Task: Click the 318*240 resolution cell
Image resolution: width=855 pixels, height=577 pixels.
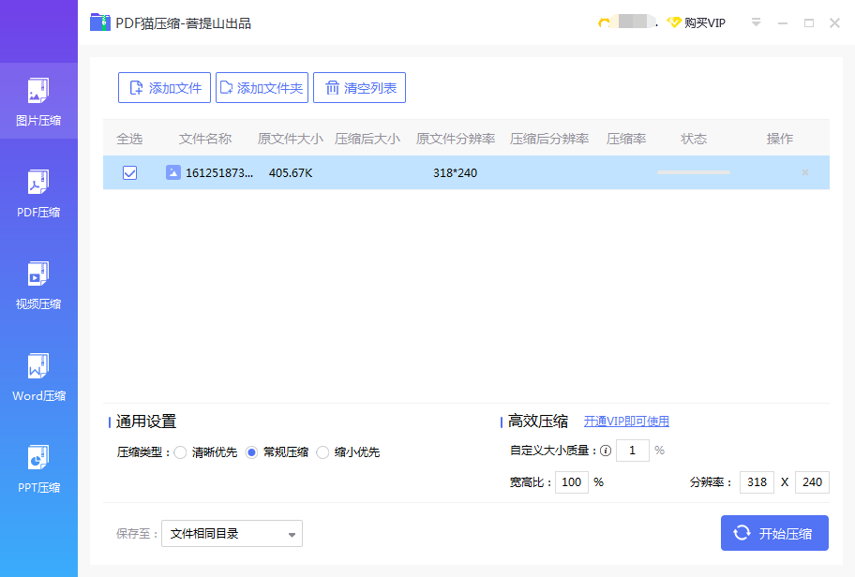Action: pyautogui.click(x=455, y=173)
